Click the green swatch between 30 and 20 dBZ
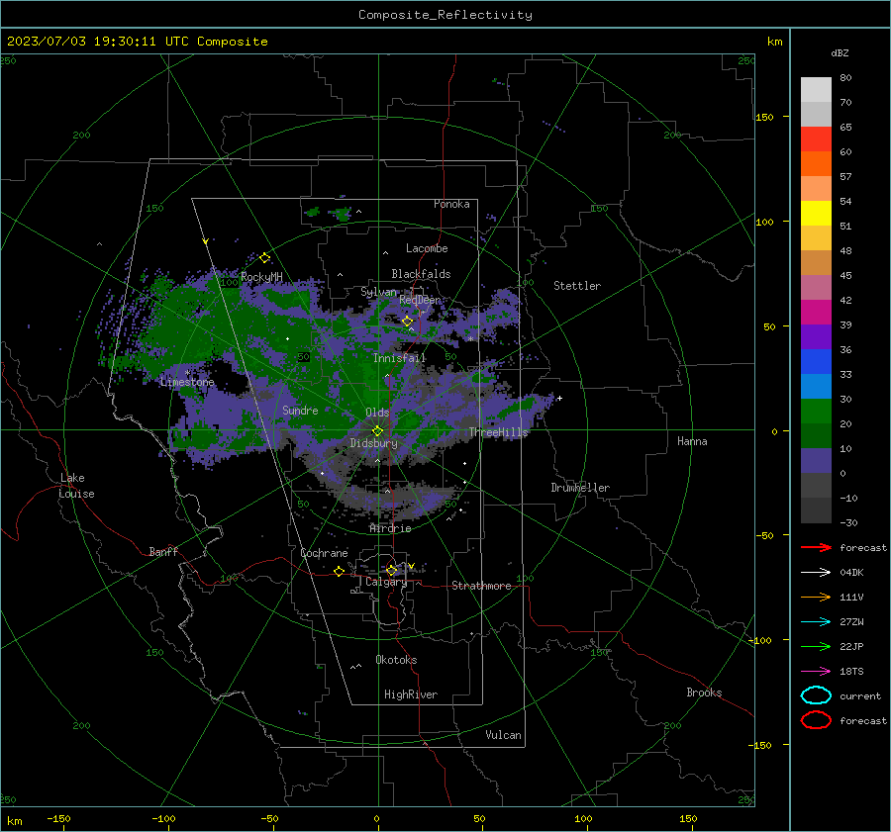The width and height of the screenshot is (891, 832). pos(816,412)
